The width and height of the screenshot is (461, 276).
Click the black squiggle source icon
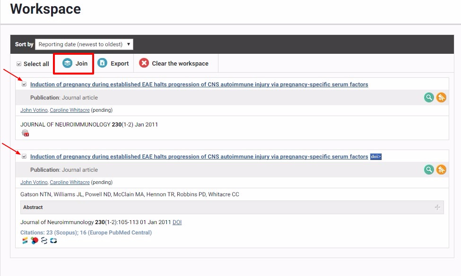[x=44, y=241]
